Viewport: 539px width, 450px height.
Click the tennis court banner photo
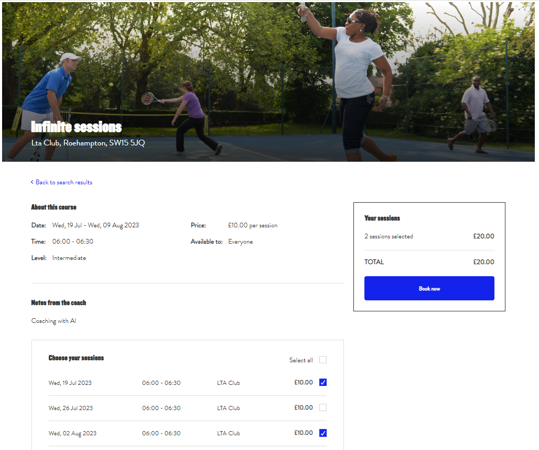pyautogui.click(x=262, y=63)
